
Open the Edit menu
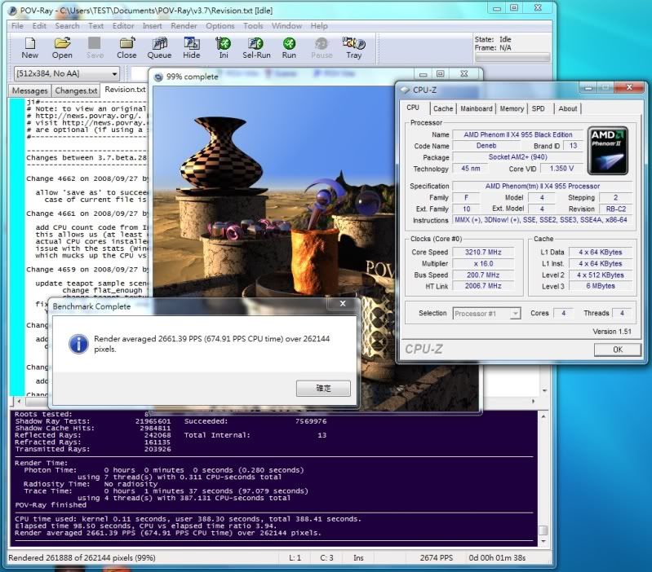click(x=39, y=26)
